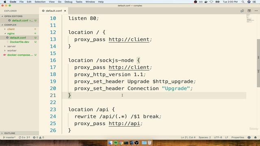
Task: Follow the http://api link on line 25
Action: pos(124,123)
